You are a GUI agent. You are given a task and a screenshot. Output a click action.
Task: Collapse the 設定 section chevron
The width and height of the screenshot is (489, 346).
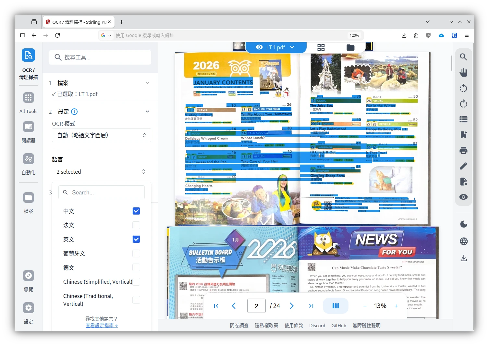point(147,111)
